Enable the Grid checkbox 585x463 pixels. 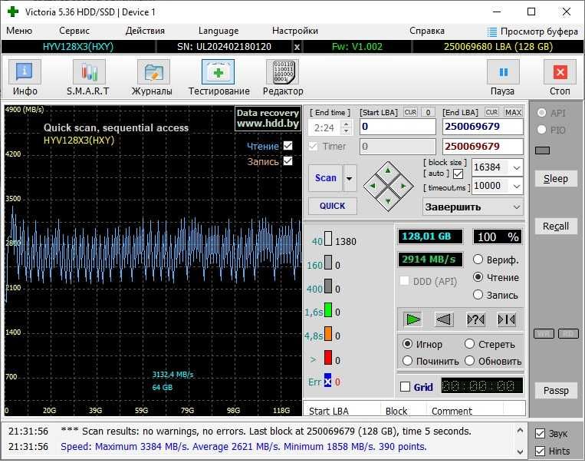(x=406, y=387)
